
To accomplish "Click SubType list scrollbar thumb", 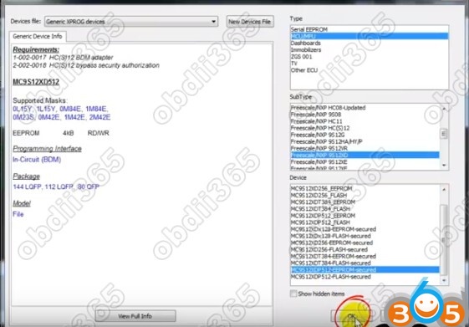I will coord(444,134).
